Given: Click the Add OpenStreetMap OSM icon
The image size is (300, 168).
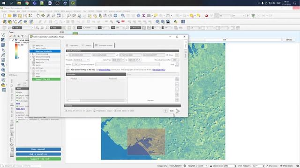Looking at the screenshot, I should [x=67, y=70].
